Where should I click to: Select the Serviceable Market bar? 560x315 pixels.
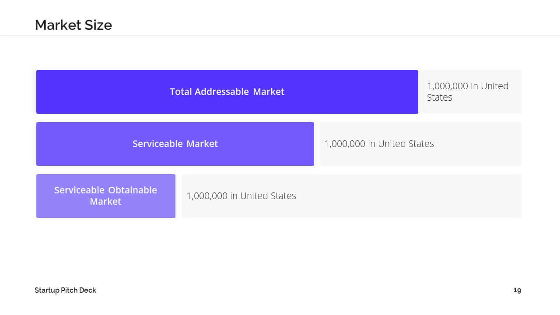(x=175, y=144)
